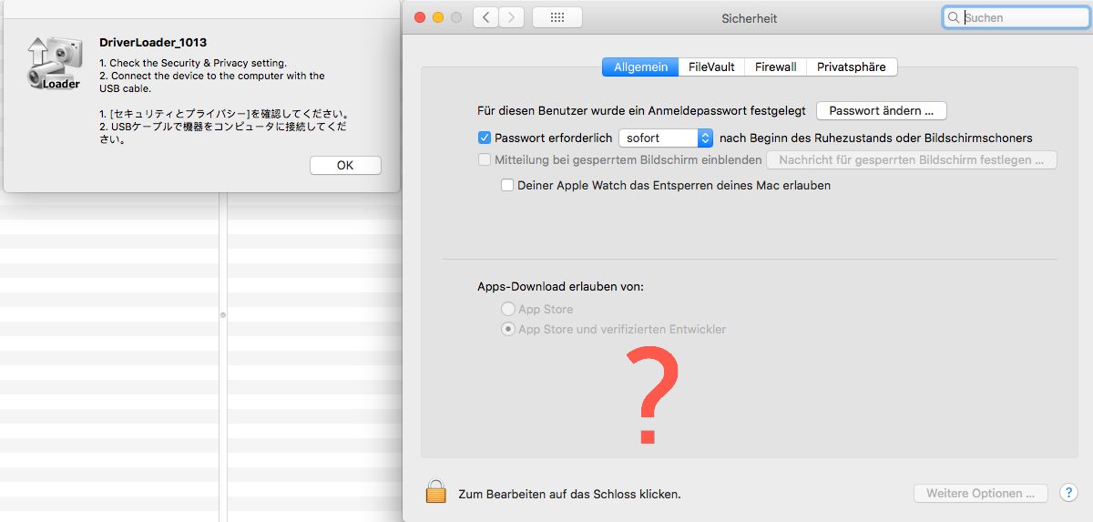Screen dimensions: 1093x522
Task: Select the App Store radio button
Action: pyautogui.click(x=508, y=310)
